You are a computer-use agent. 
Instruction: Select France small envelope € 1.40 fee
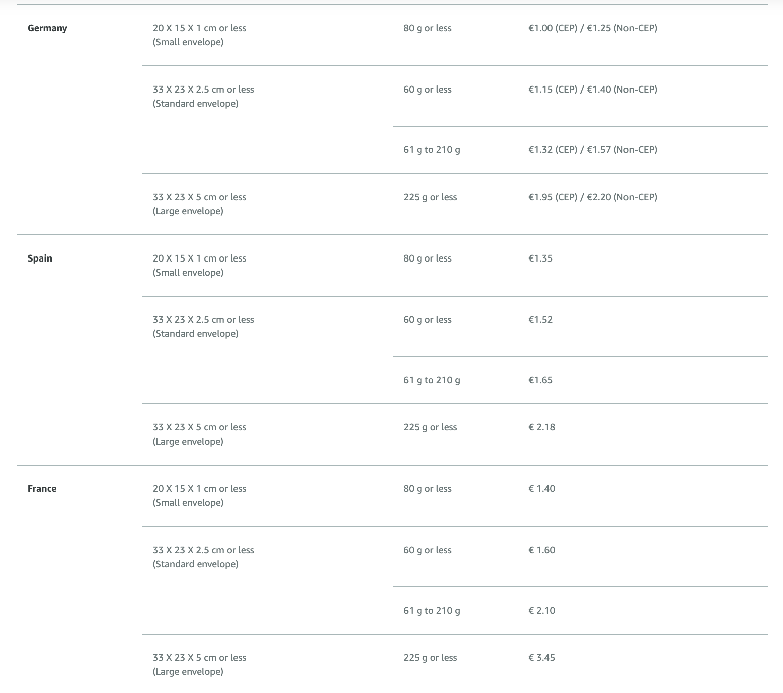pyautogui.click(x=542, y=489)
